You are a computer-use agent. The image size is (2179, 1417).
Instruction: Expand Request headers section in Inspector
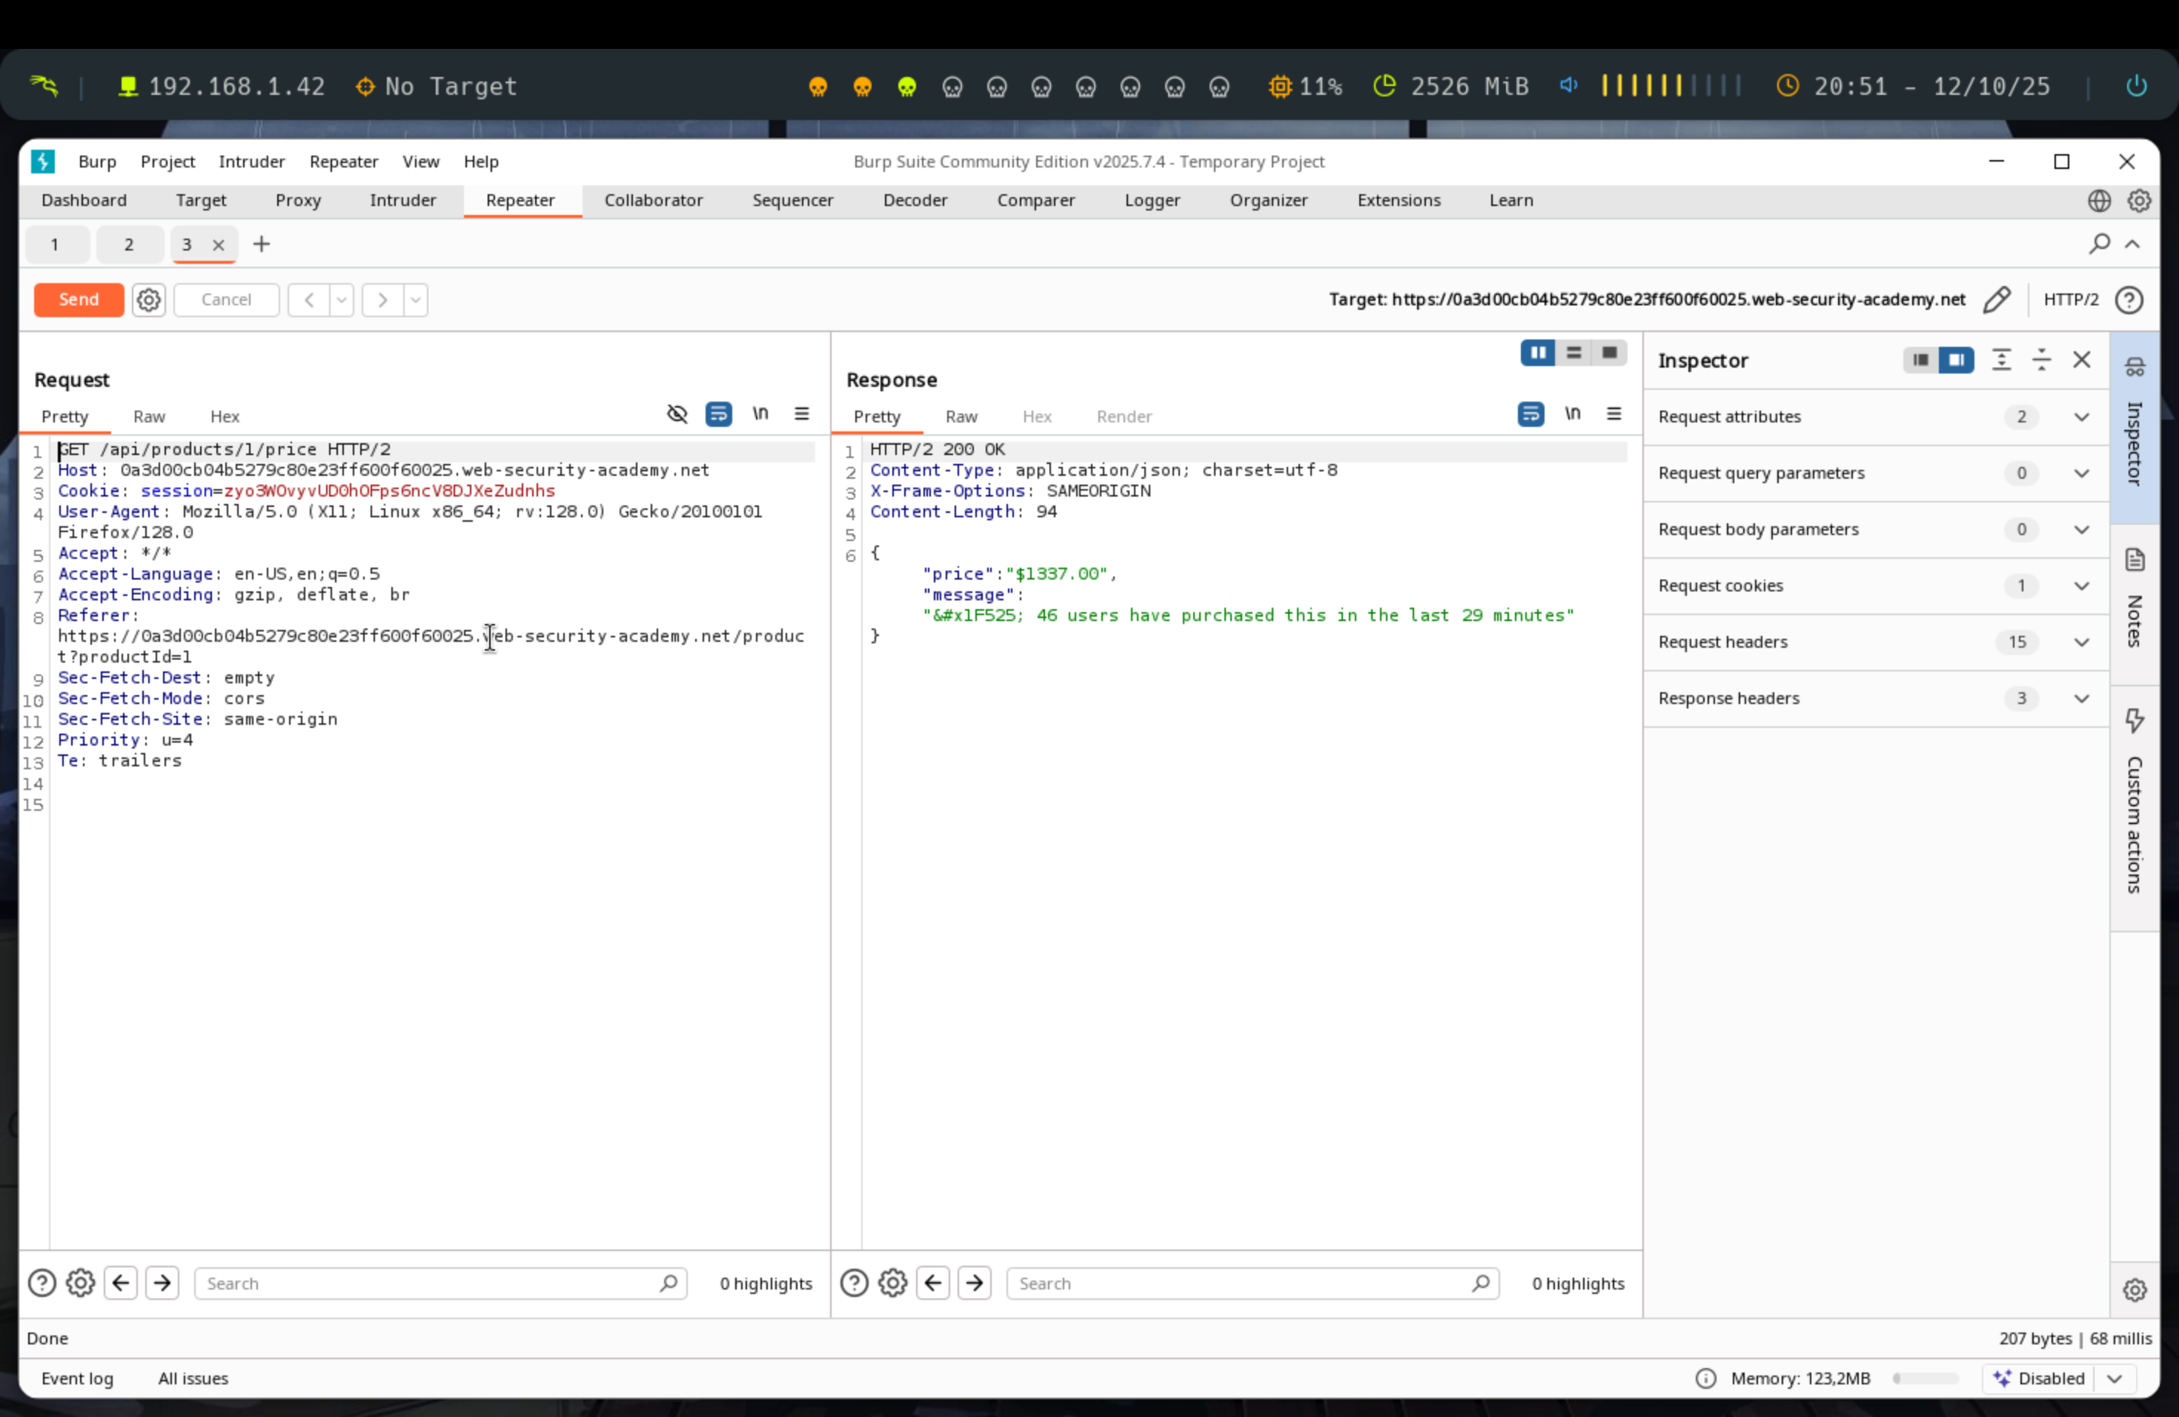(x=2080, y=642)
